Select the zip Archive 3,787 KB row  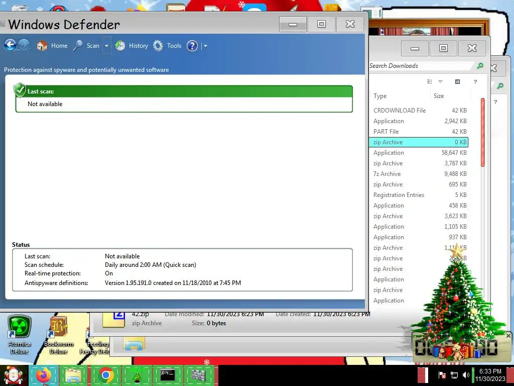(419, 163)
